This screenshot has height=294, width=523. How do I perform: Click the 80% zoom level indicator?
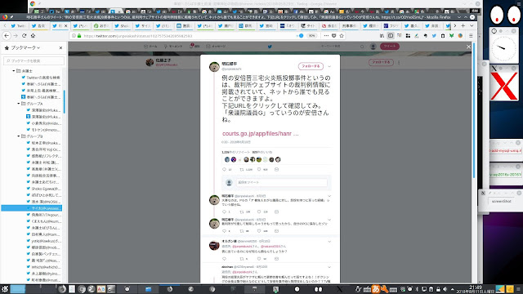(x=311, y=36)
